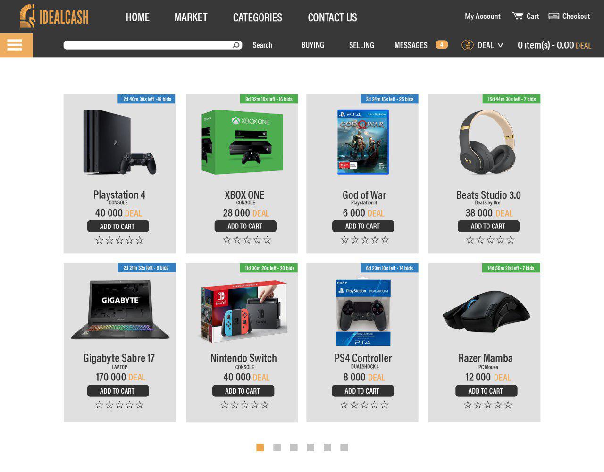Open the messages count badge showing 4
Image resolution: width=604 pixels, height=472 pixels.
point(442,45)
